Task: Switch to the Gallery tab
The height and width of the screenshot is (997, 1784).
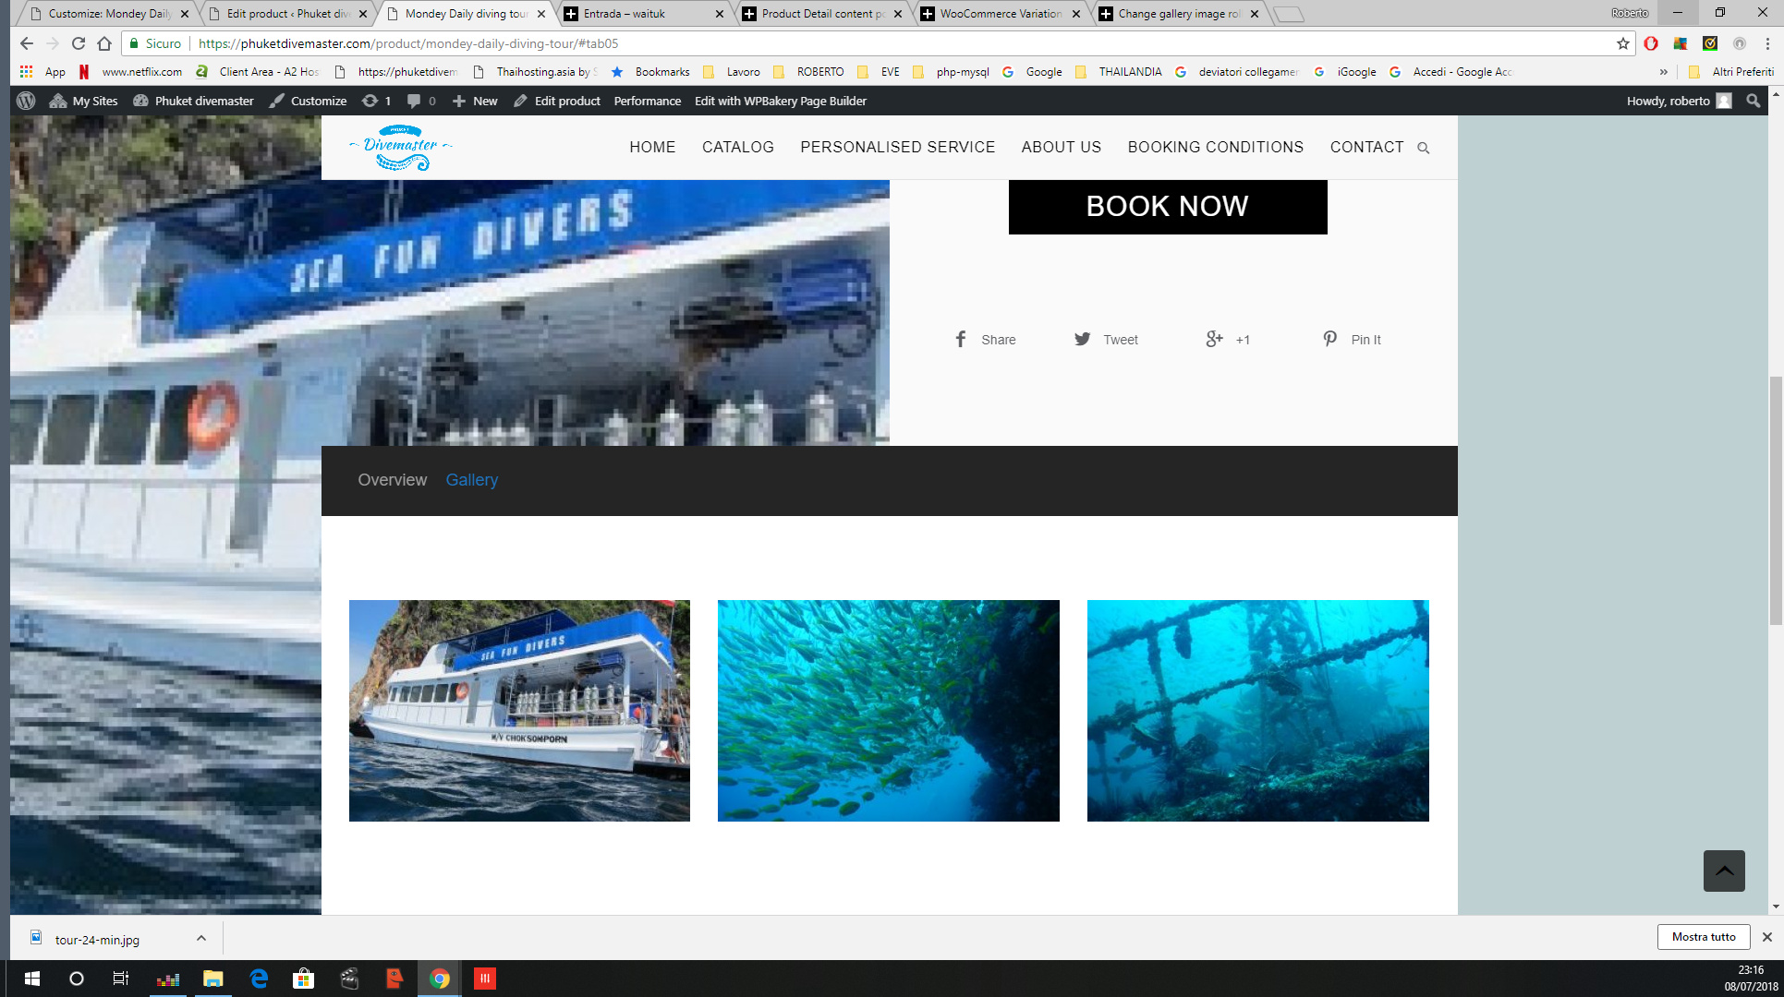Action: 472,480
